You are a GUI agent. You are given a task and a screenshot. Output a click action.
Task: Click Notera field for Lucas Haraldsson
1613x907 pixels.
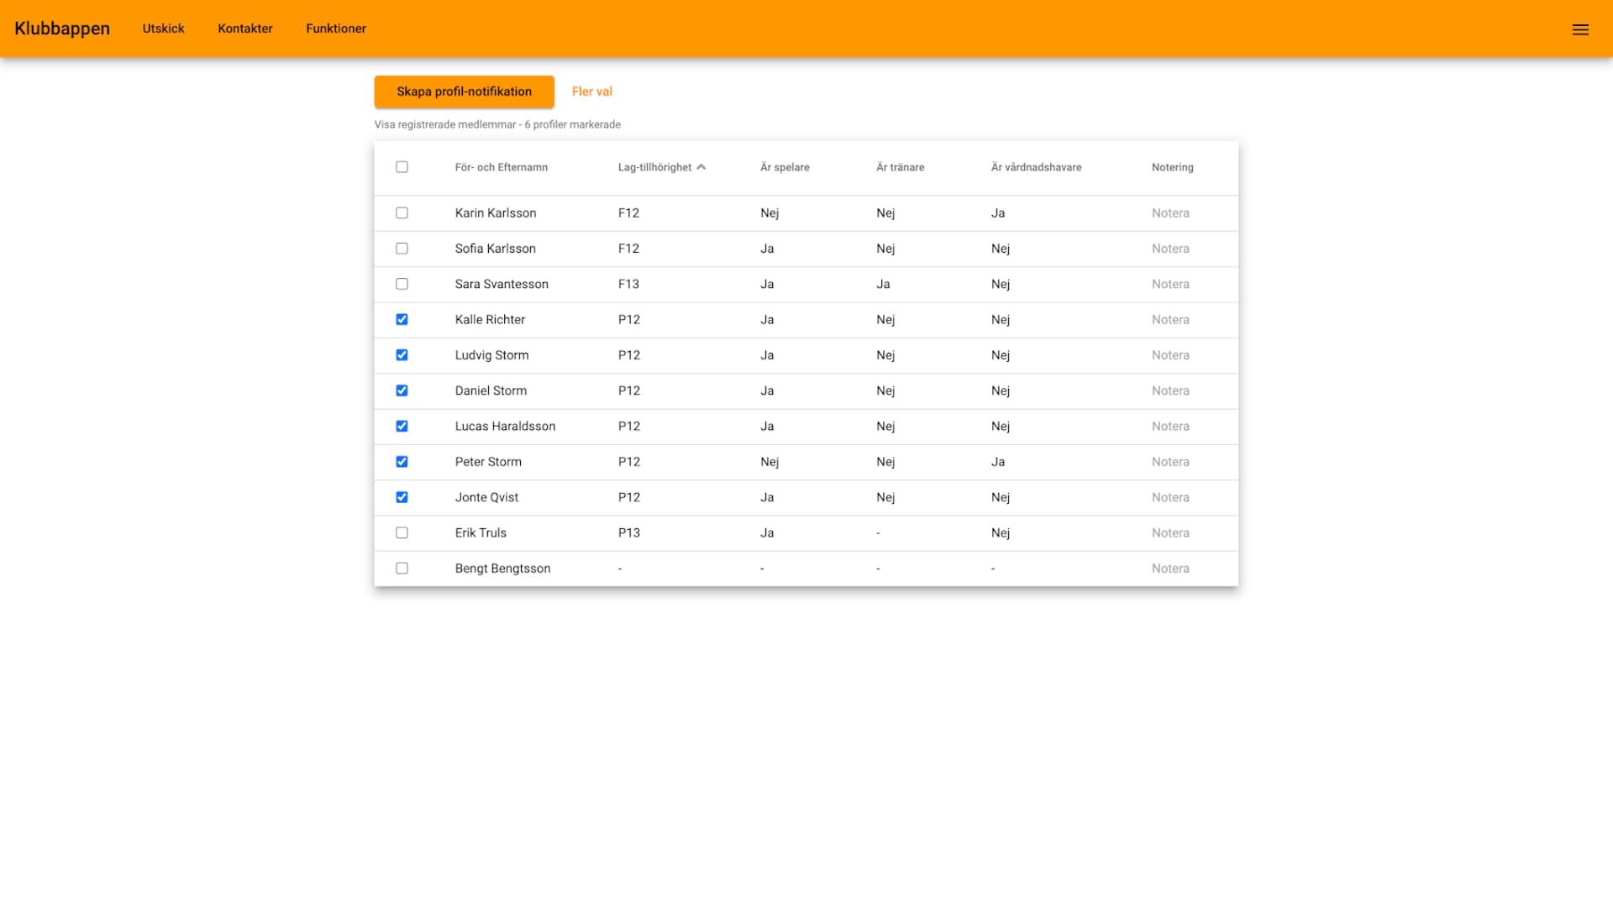click(1170, 426)
